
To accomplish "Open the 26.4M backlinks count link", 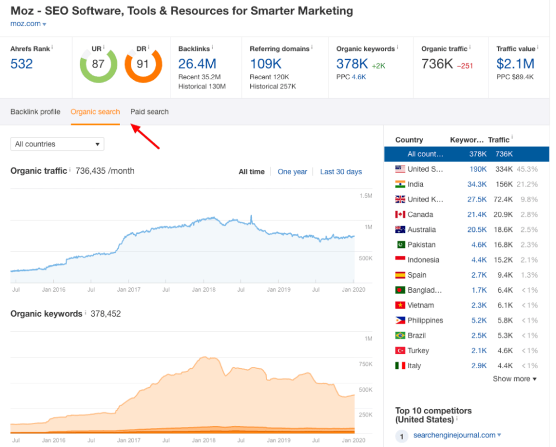I will [x=197, y=64].
